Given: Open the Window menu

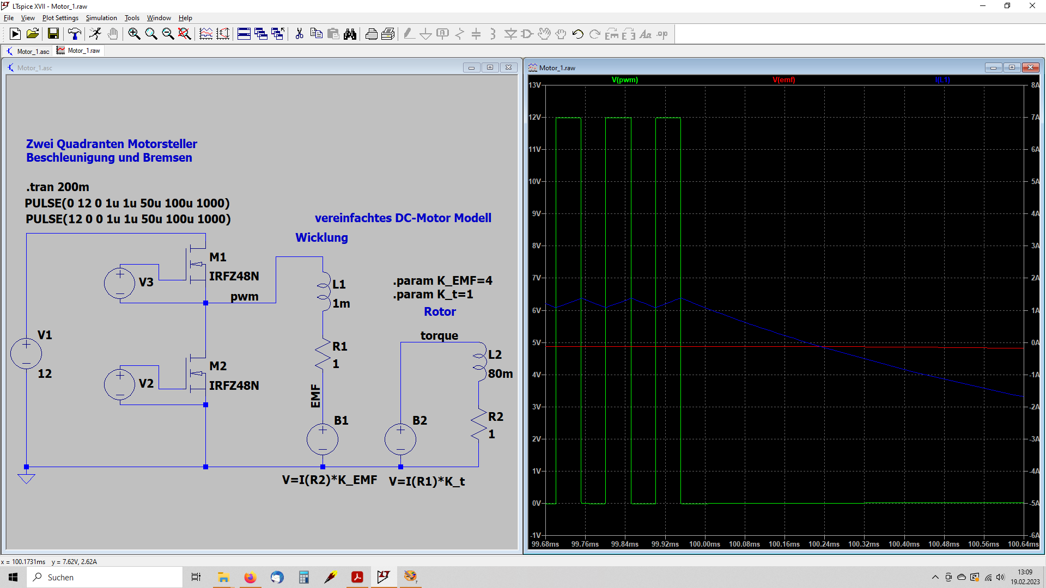Looking at the screenshot, I should point(159,18).
